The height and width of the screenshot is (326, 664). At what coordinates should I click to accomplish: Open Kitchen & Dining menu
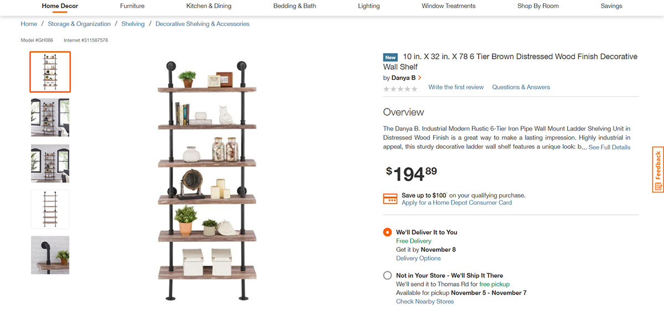click(209, 6)
